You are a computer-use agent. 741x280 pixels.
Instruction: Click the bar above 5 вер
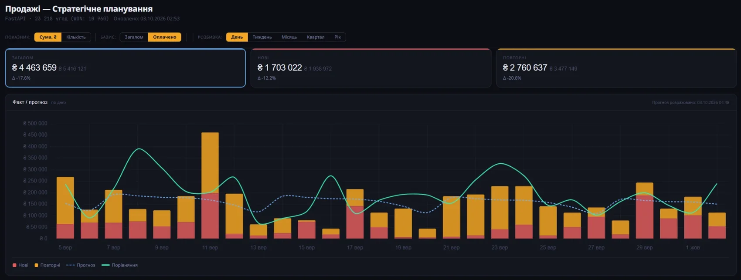(65, 208)
